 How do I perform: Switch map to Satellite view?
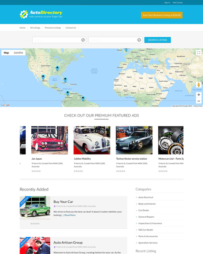pos(18,53)
